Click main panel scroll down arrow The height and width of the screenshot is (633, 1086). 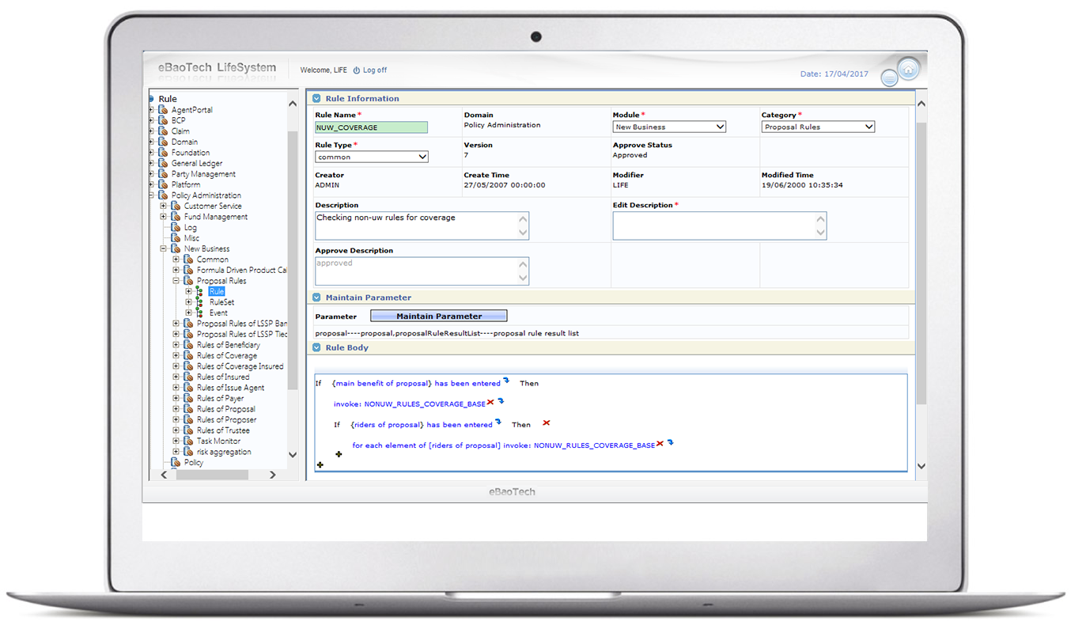921,466
